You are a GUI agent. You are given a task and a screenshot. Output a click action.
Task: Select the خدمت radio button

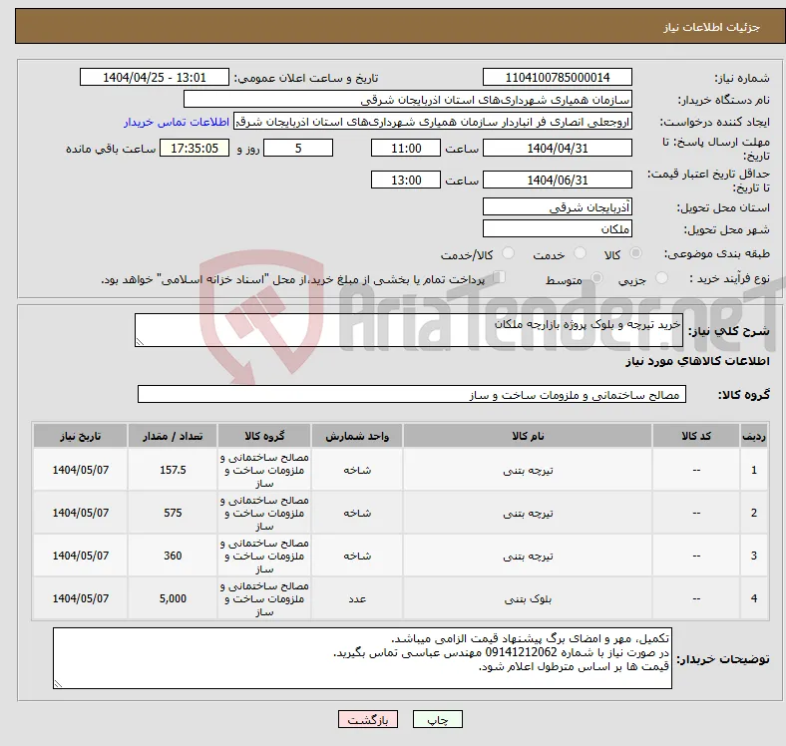580,253
